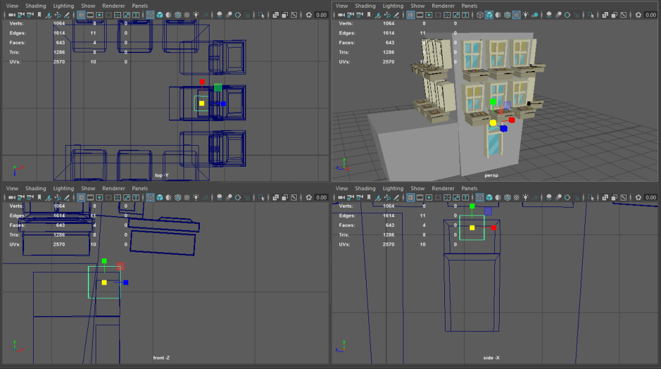Click Select Camera icon in the top view panel
Screen dimensions: 661x369
11,14
